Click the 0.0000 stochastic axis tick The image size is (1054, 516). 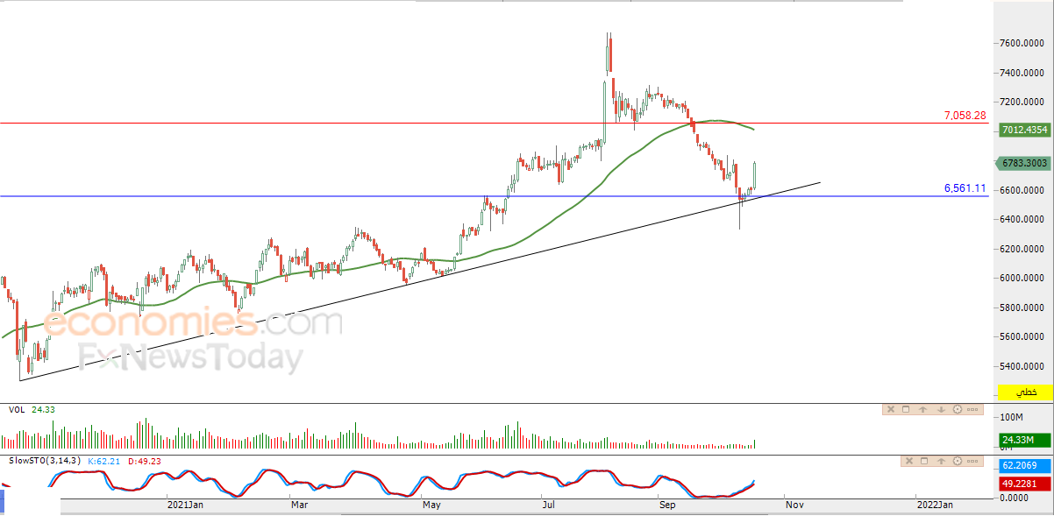coord(1015,498)
